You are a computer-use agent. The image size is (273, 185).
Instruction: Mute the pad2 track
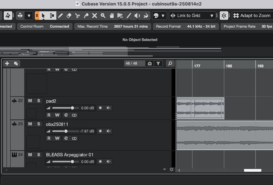click(x=30, y=101)
